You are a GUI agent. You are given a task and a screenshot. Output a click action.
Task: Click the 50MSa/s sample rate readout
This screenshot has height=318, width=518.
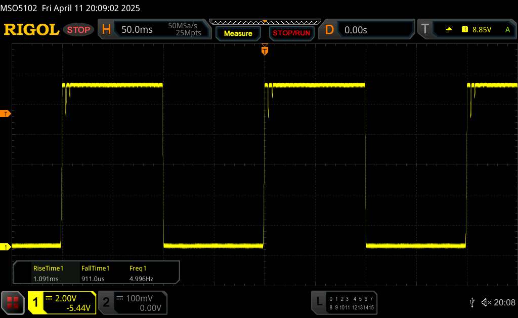(185, 26)
